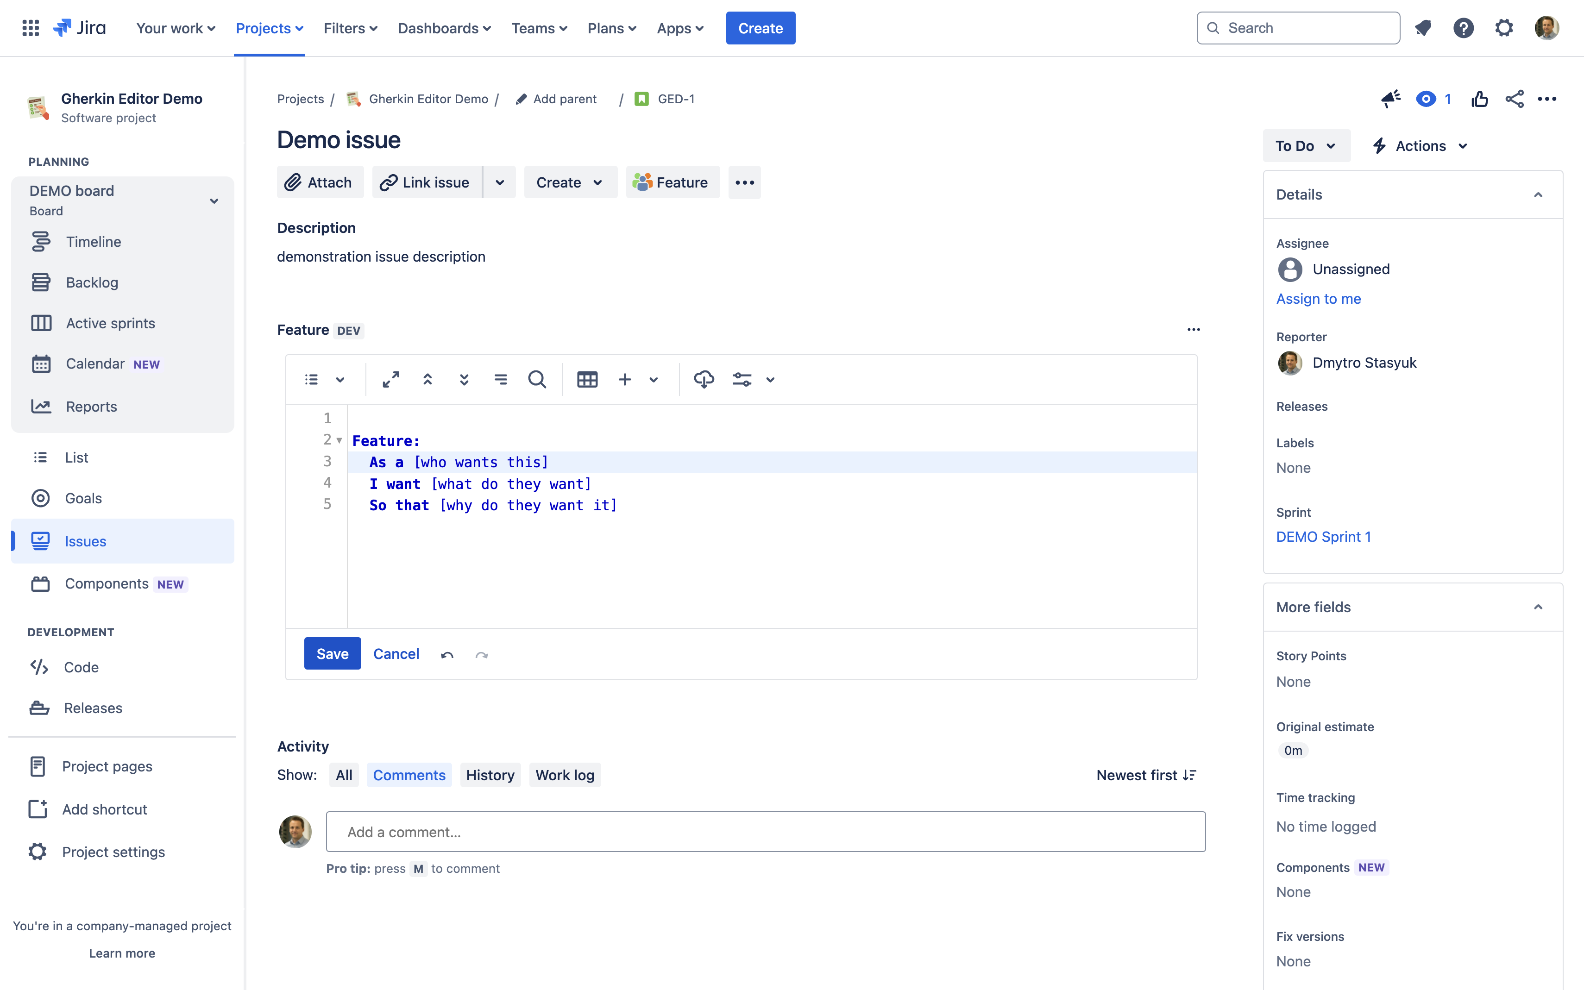Viewport: 1584px width, 990px height.
Task: Open the dropdown next to editor settings
Action: pyautogui.click(x=770, y=380)
